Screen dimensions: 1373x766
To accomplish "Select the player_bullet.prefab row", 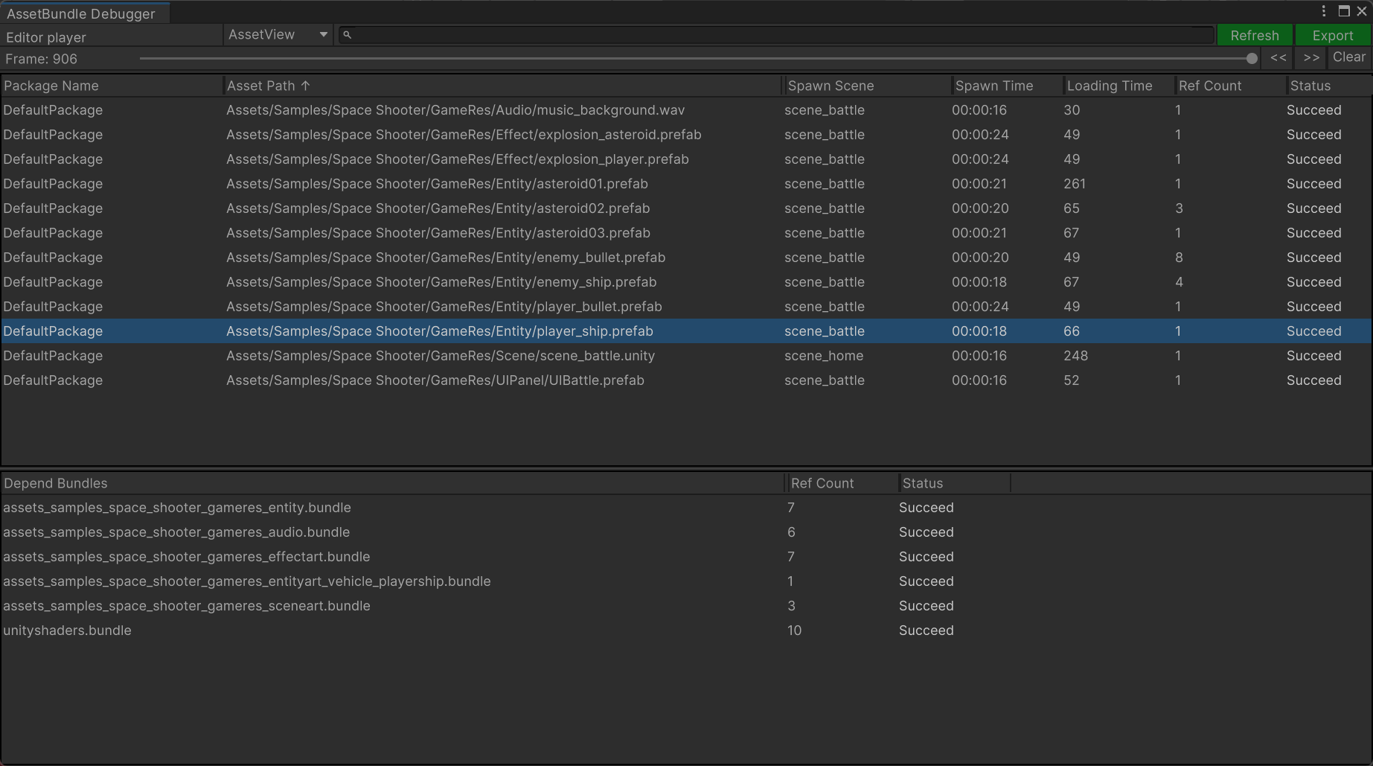I will (x=686, y=307).
